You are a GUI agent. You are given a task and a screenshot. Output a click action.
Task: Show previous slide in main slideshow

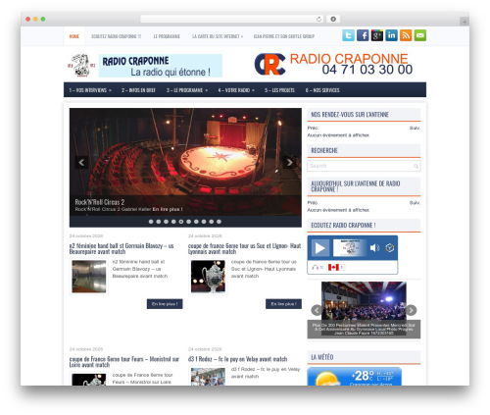(81, 162)
